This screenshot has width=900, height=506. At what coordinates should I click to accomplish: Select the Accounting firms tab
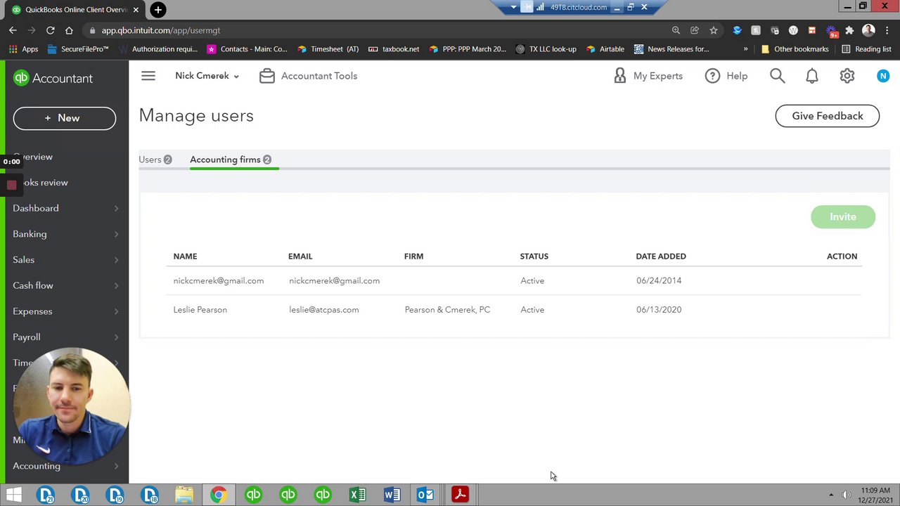coord(231,160)
